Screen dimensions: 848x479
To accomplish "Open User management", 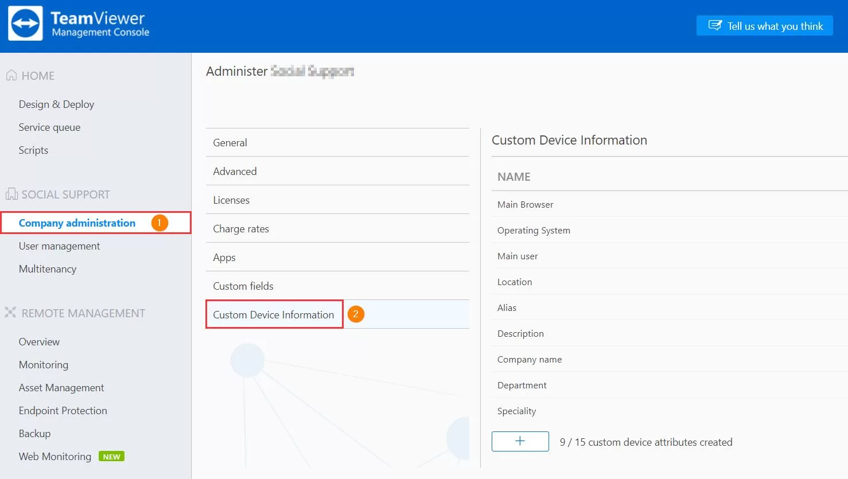I will pyautogui.click(x=59, y=246).
